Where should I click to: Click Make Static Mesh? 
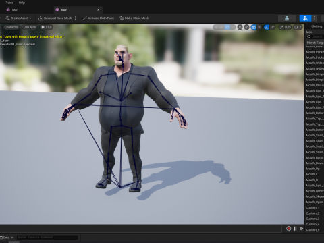(x=134, y=18)
